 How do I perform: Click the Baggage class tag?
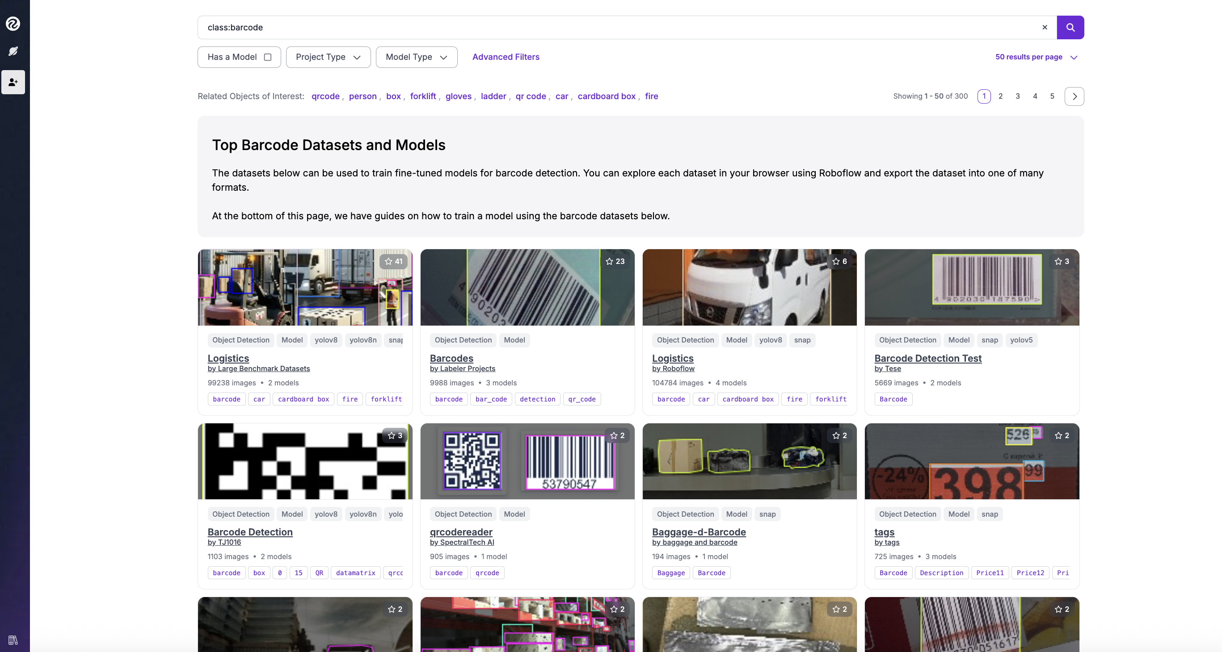pyautogui.click(x=671, y=573)
